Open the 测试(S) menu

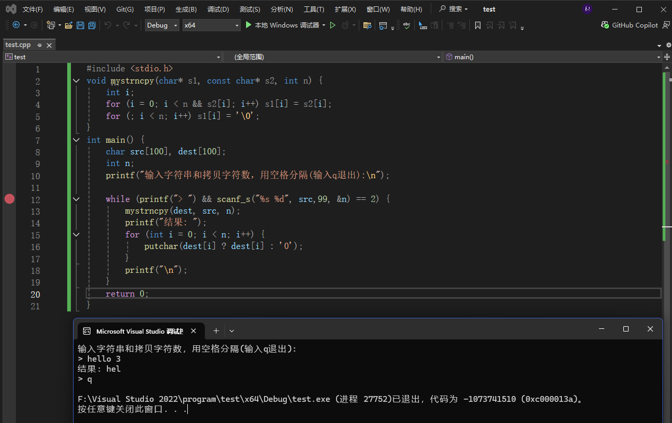250,9
